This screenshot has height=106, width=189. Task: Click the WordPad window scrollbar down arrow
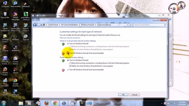point(170,80)
